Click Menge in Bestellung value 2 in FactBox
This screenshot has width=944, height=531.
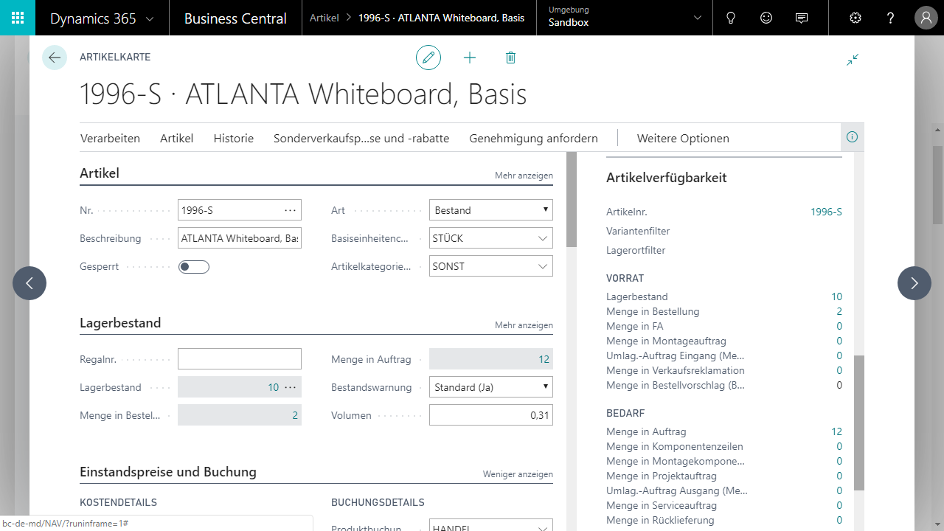pyautogui.click(x=839, y=311)
